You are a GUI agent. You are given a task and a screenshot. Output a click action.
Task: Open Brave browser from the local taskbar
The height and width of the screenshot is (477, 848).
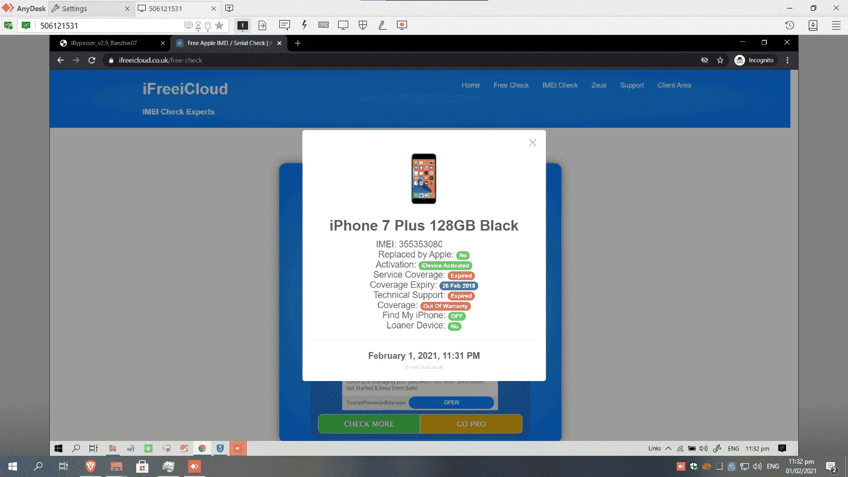[x=91, y=466]
